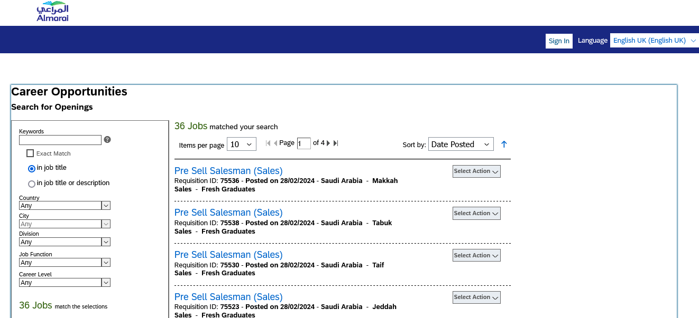Open the Pre Sell Salesman Taif listing
Viewport: 699px width, 318px height.
tap(228, 255)
